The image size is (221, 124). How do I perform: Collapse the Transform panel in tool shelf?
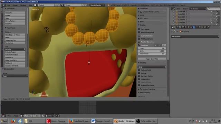coord(6,9)
